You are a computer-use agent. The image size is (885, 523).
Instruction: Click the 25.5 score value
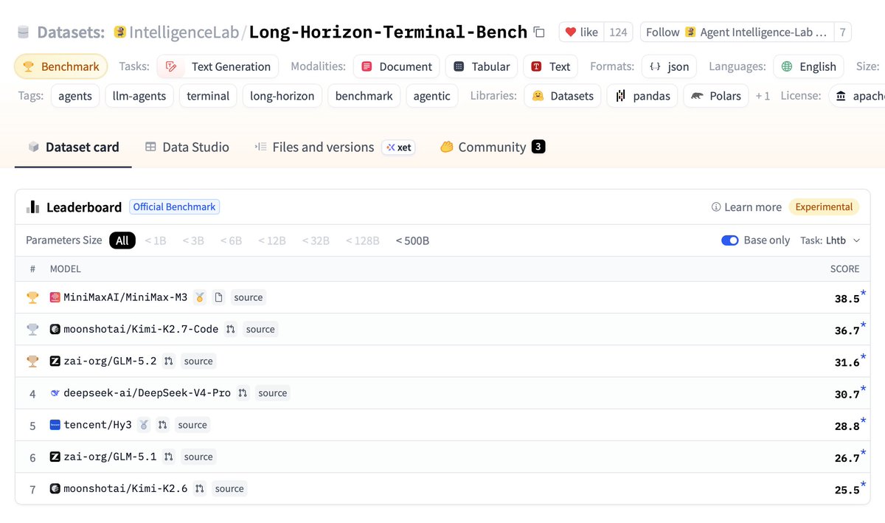[x=847, y=490]
